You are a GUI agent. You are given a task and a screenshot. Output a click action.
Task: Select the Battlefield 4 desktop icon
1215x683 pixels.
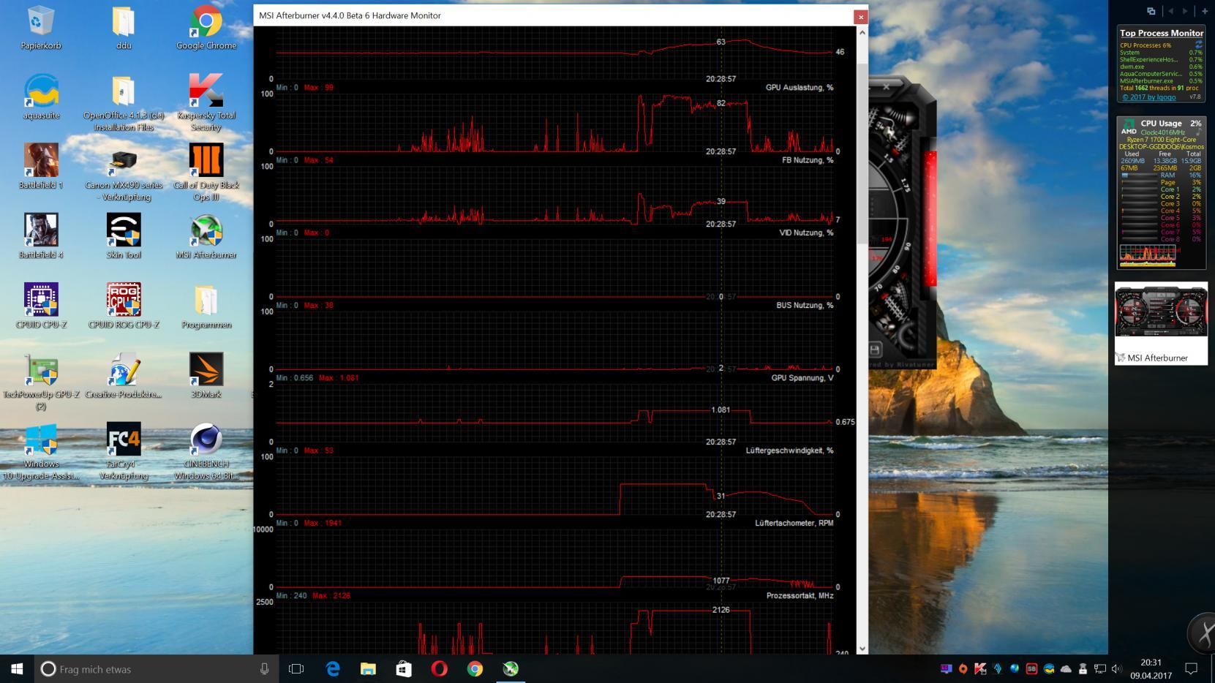(41, 236)
